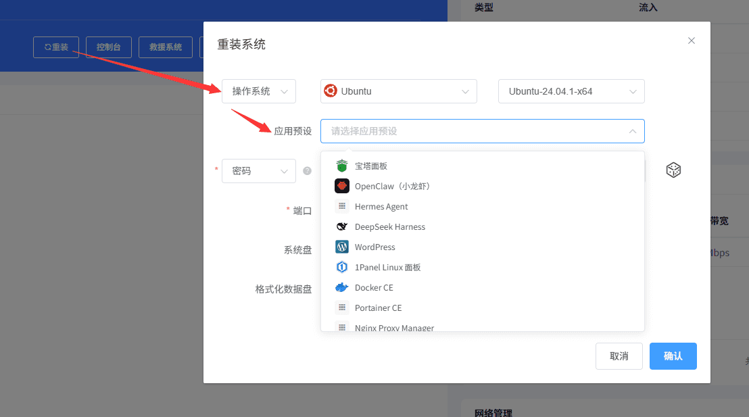Click the WordPress logo icon
The image size is (749, 417).
coord(342,247)
